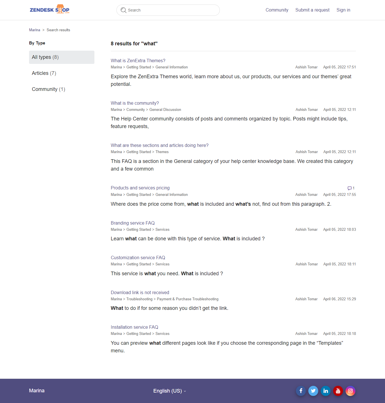Open the Twitter social icon
This screenshot has height=403, width=385.
point(313,391)
